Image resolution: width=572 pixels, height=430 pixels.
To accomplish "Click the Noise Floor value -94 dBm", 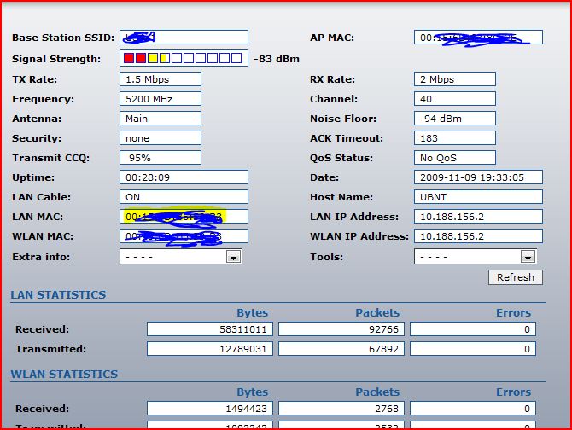I will point(454,119).
